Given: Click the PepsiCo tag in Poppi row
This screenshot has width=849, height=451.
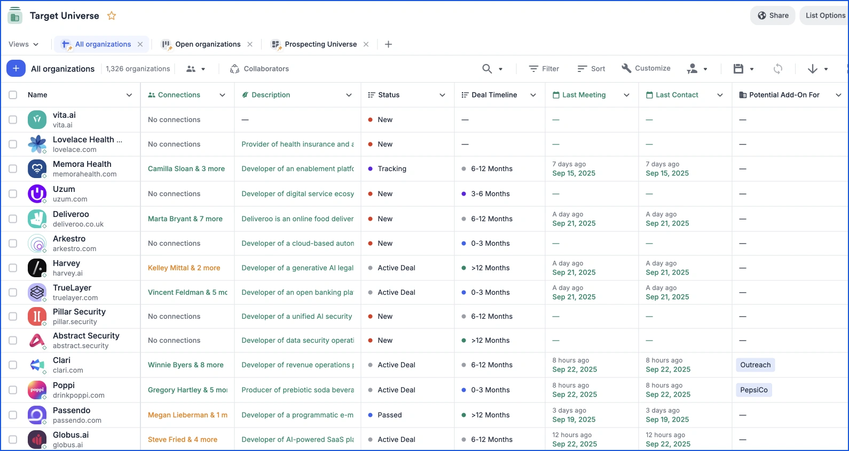Looking at the screenshot, I should pyautogui.click(x=754, y=390).
